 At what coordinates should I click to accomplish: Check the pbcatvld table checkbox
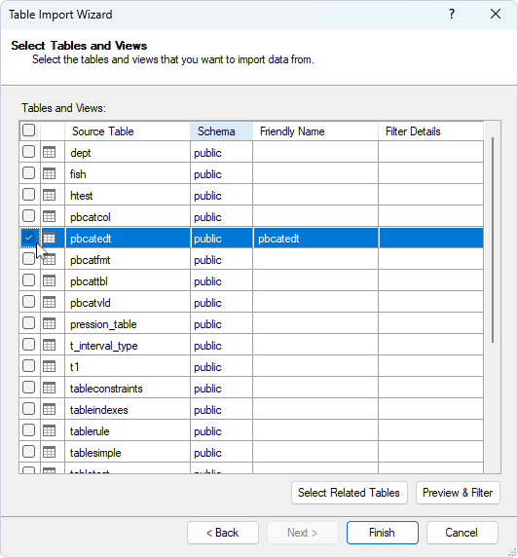[29, 302]
